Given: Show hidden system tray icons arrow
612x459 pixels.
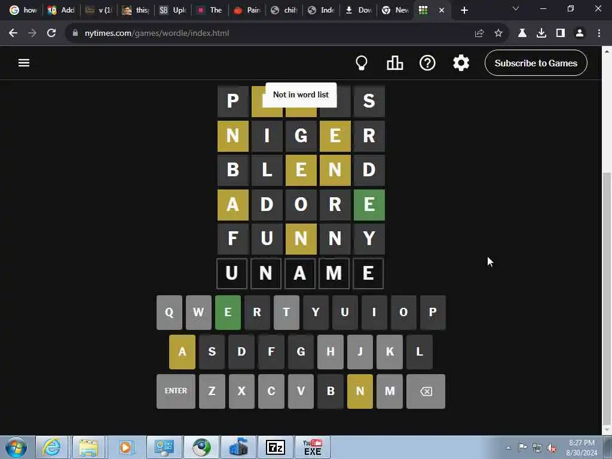Looking at the screenshot, I should tap(508, 448).
